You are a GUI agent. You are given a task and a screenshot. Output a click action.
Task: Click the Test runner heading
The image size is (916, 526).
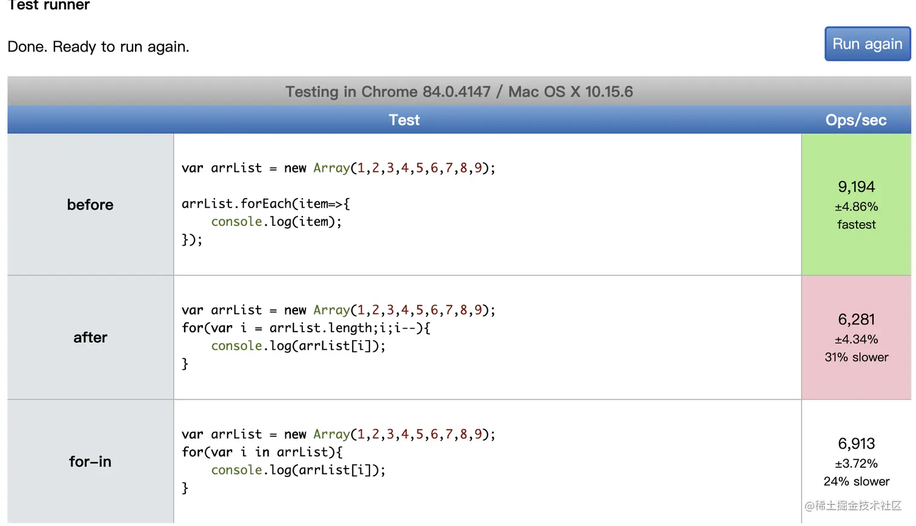click(48, 5)
